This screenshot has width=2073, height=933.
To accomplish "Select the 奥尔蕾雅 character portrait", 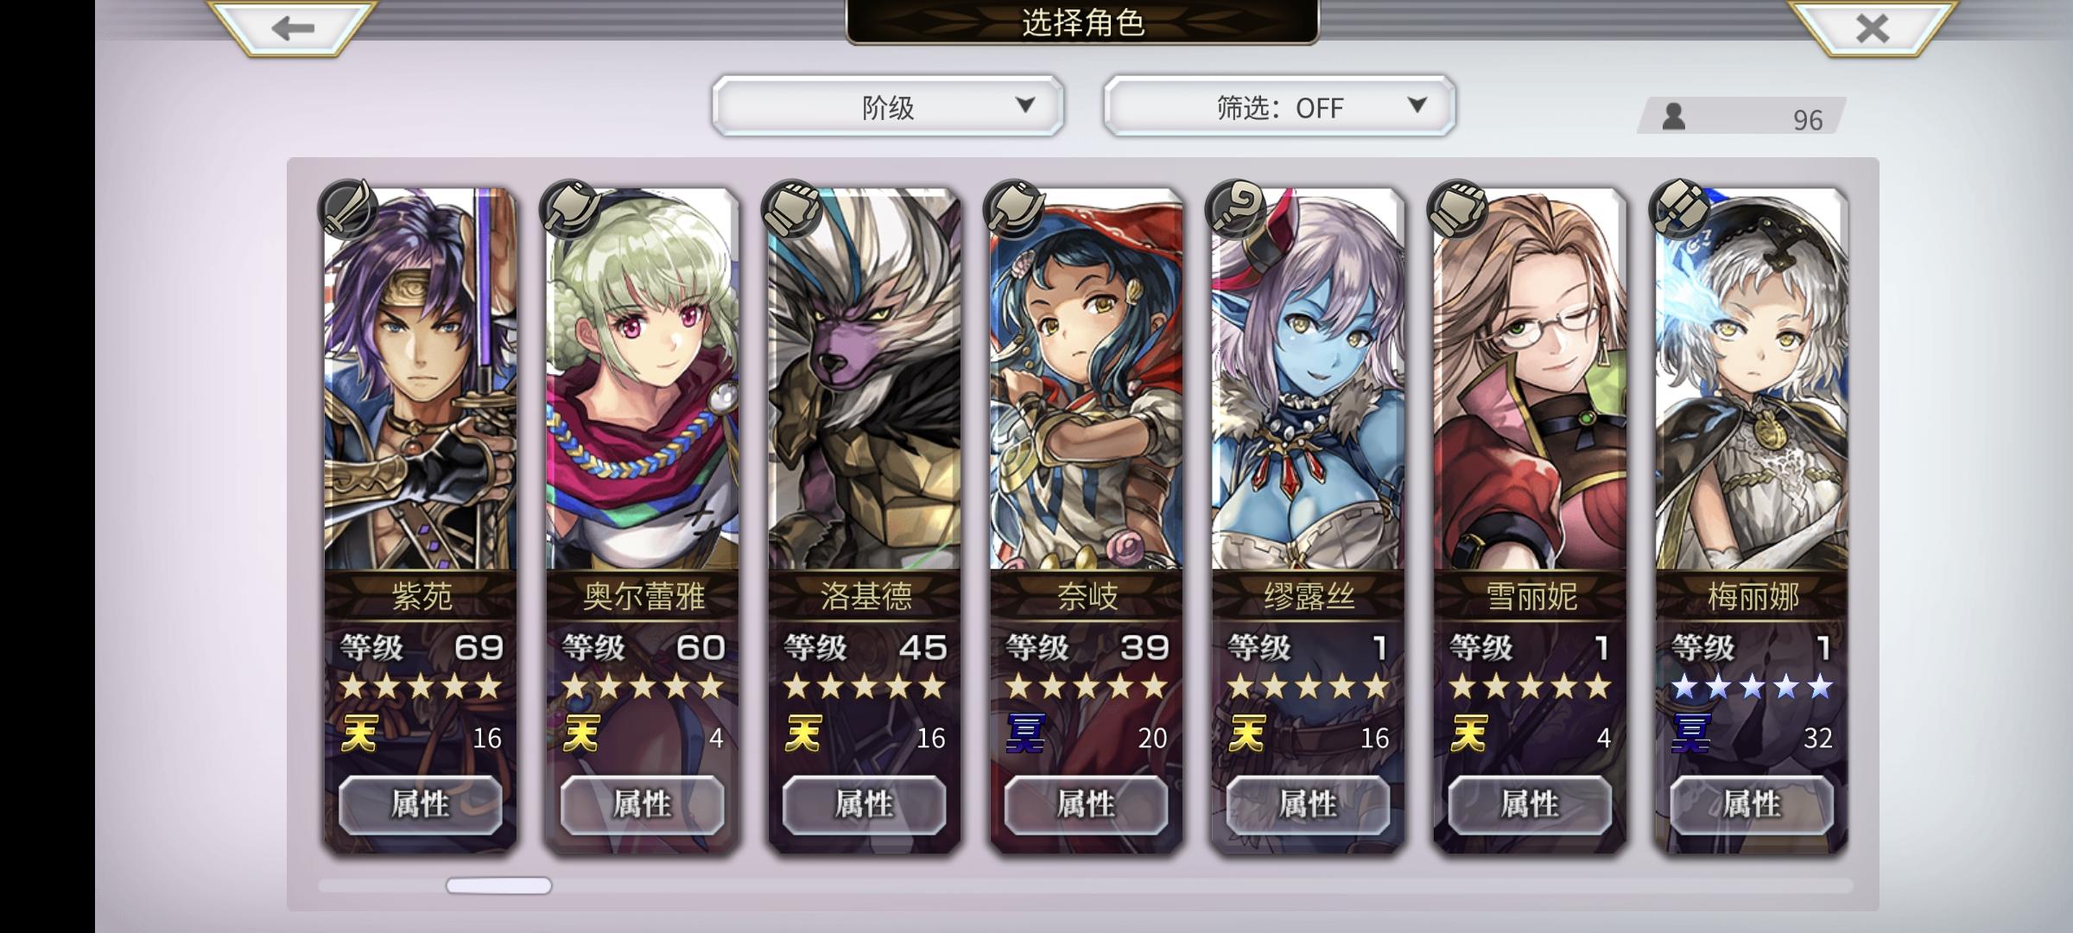I will click(643, 380).
